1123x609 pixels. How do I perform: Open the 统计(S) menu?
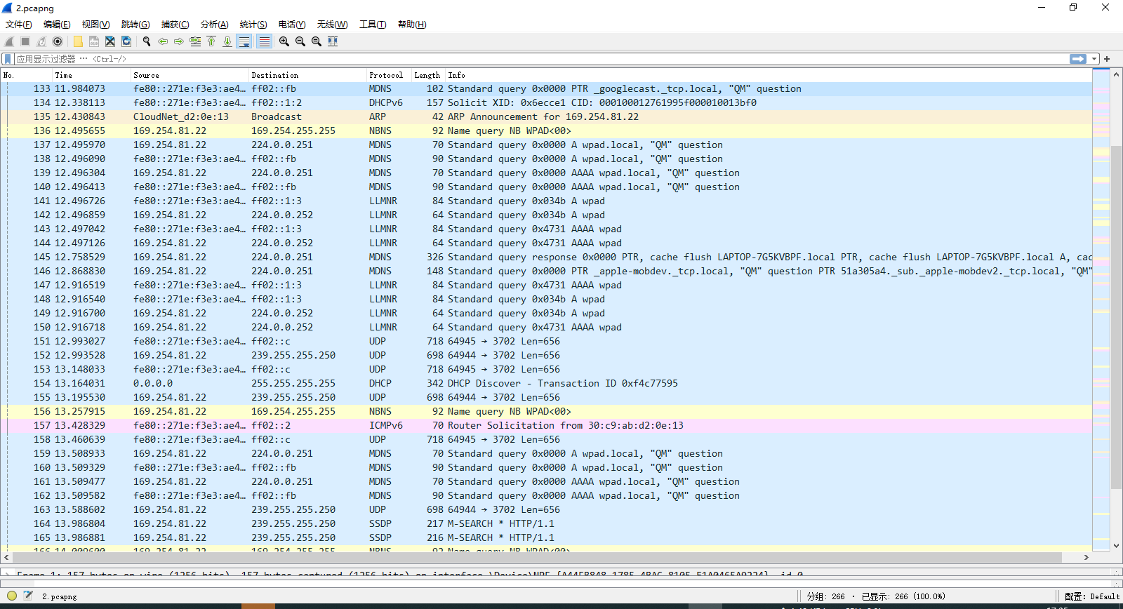tap(253, 25)
